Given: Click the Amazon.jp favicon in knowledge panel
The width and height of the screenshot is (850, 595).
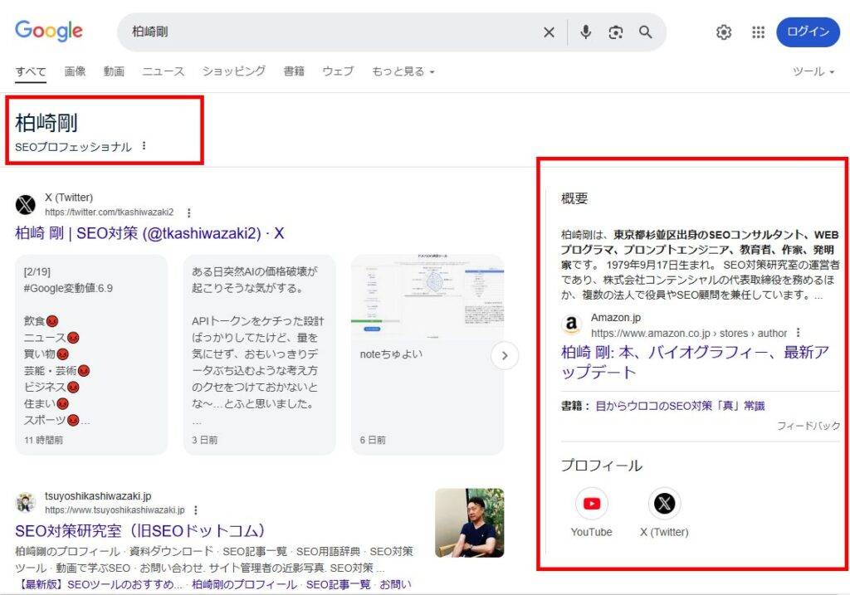Looking at the screenshot, I should (571, 324).
